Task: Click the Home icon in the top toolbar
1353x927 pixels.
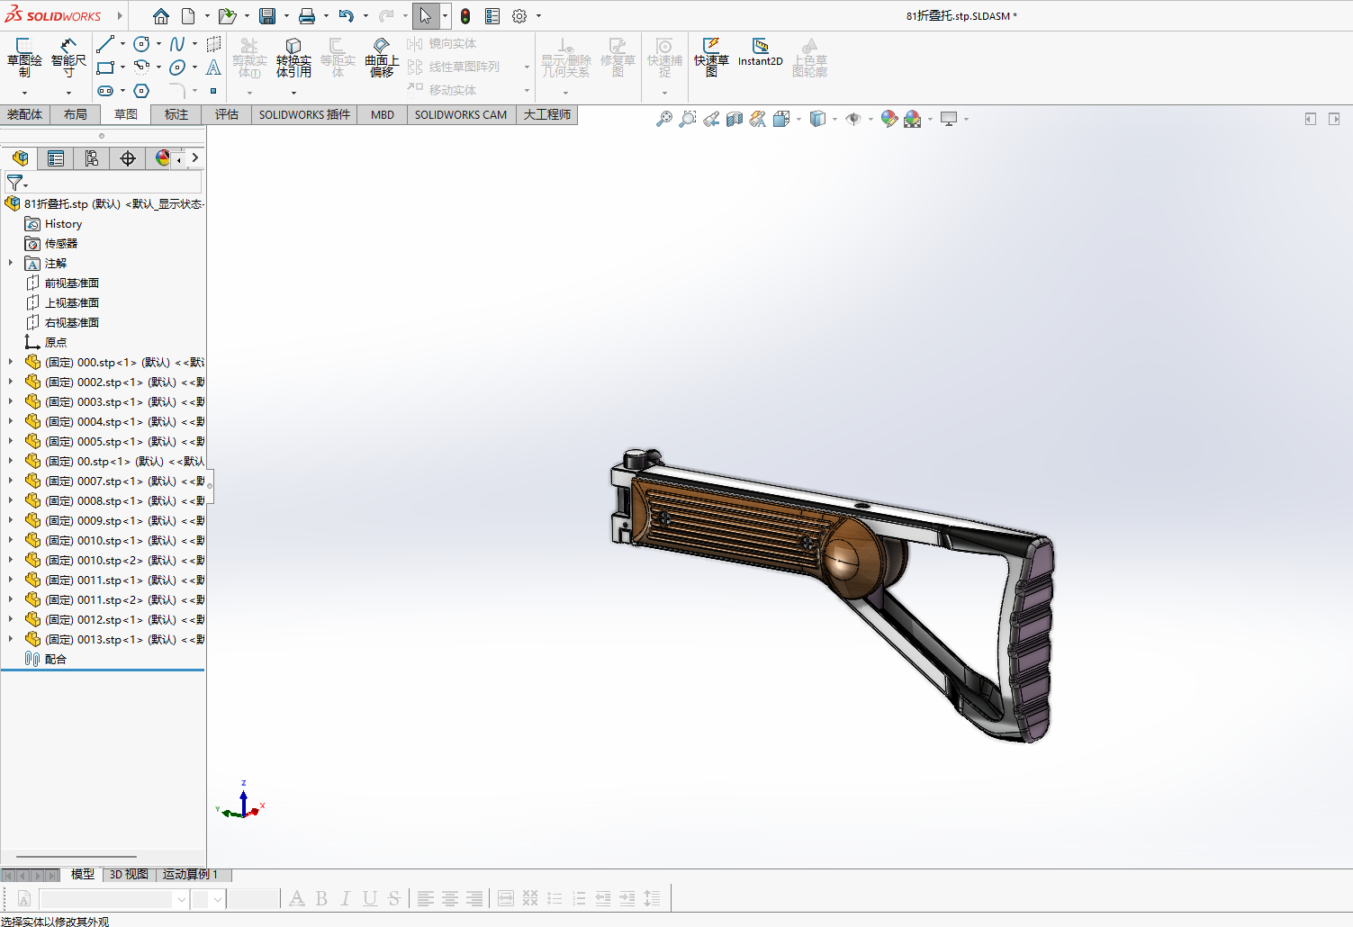Action: [x=161, y=16]
